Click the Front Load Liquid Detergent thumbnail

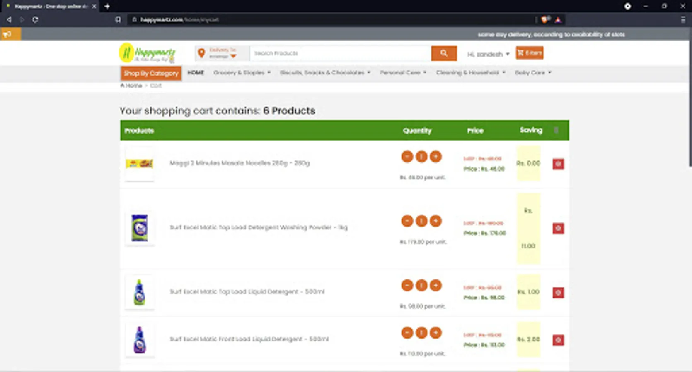140,340
